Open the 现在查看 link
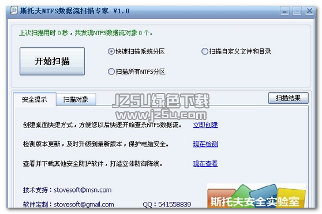Image resolution: width=322 pixels, height=214 pixels. click(205, 163)
